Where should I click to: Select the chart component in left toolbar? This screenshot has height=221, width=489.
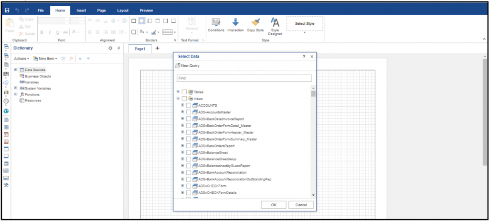6,92
